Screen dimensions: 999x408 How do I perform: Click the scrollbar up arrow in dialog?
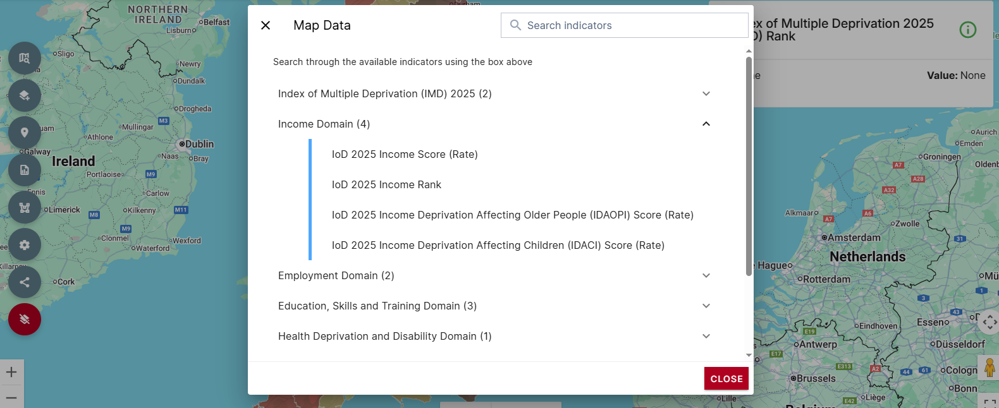point(749,51)
